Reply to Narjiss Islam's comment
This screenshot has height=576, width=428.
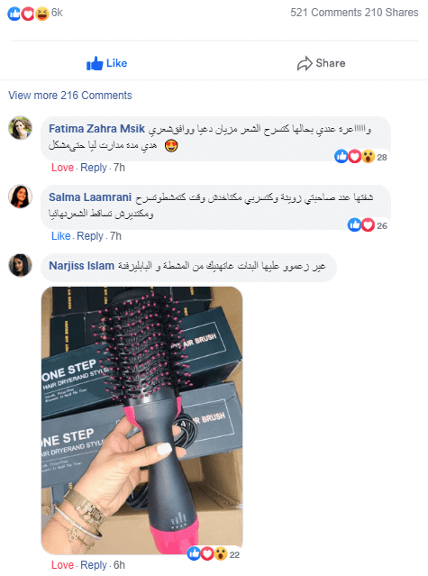pyautogui.click(x=94, y=565)
